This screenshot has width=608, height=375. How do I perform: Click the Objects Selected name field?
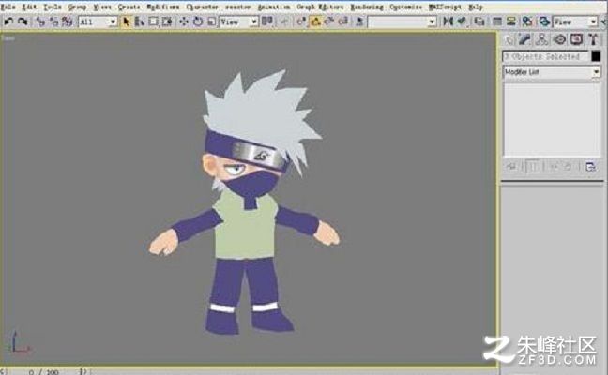click(545, 56)
